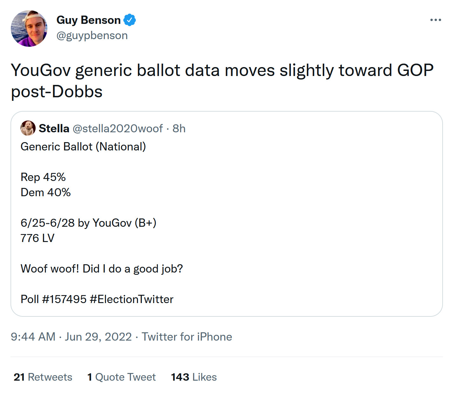The width and height of the screenshot is (455, 394).
Task: Click the @guypbenson handle
Action: (92, 36)
